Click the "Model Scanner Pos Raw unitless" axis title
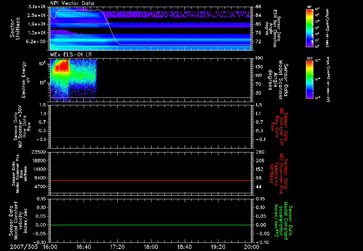 19,174
